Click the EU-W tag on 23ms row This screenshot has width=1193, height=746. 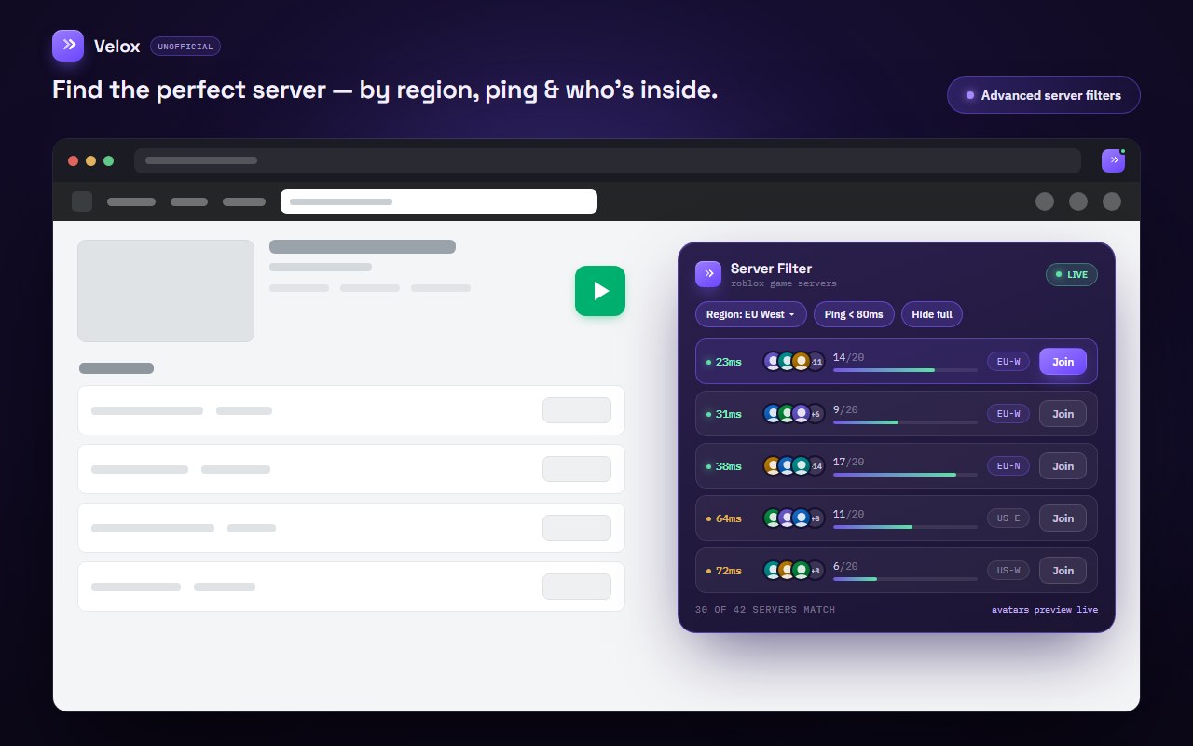pos(1008,362)
